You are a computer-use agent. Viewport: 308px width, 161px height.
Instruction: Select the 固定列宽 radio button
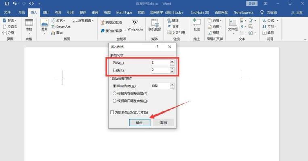(x=115, y=86)
